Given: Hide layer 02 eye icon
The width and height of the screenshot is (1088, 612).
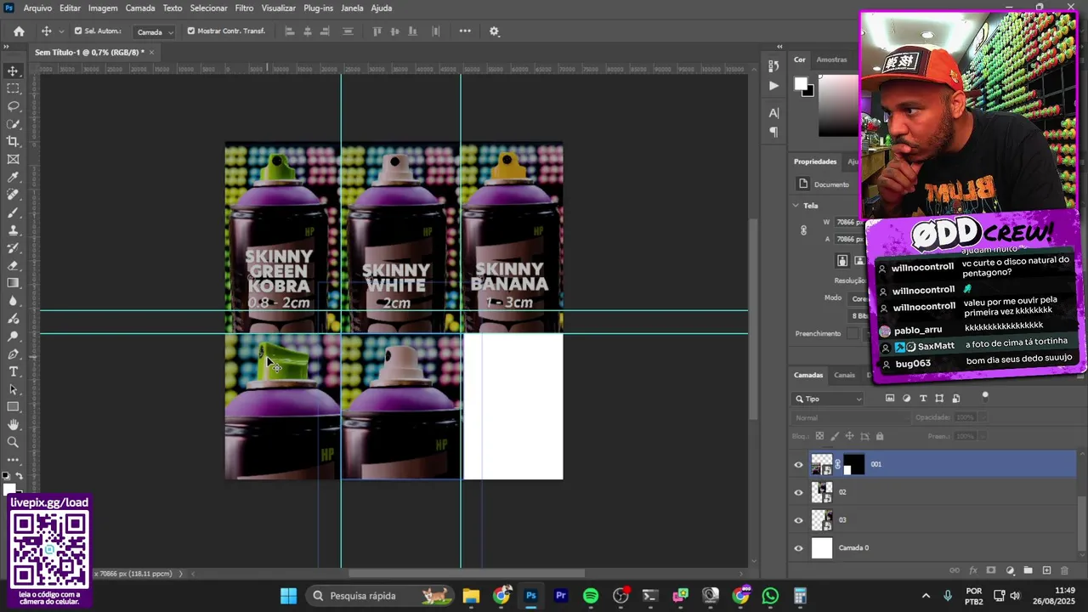Looking at the screenshot, I should (x=798, y=492).
